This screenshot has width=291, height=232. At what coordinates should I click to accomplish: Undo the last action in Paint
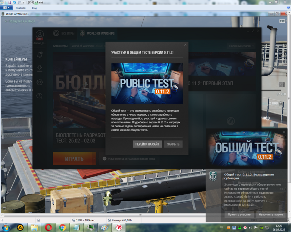point(14,3)
